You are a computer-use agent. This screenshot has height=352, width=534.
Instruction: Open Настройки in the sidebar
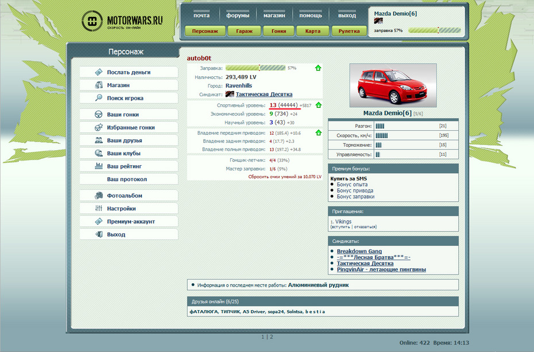pyautogui.click(x=129, y=209)
